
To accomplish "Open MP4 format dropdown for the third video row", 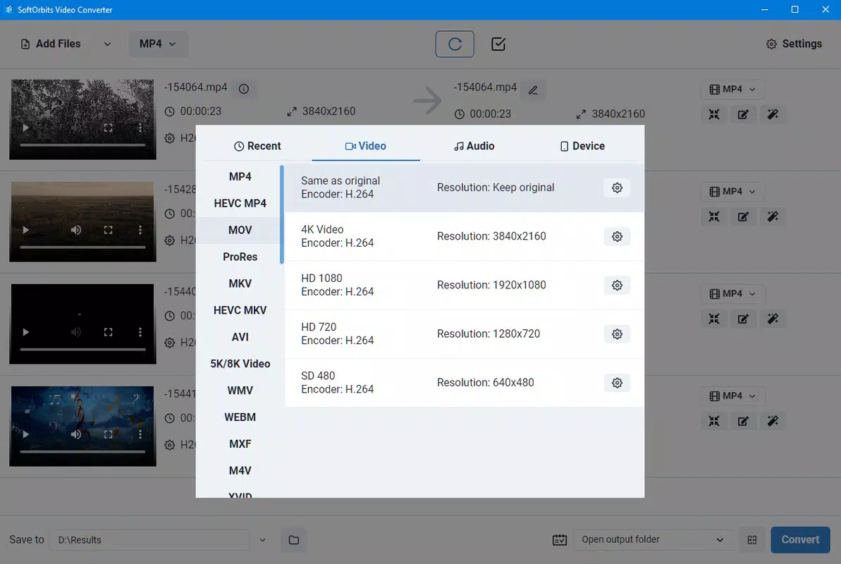I will point(732,293).
